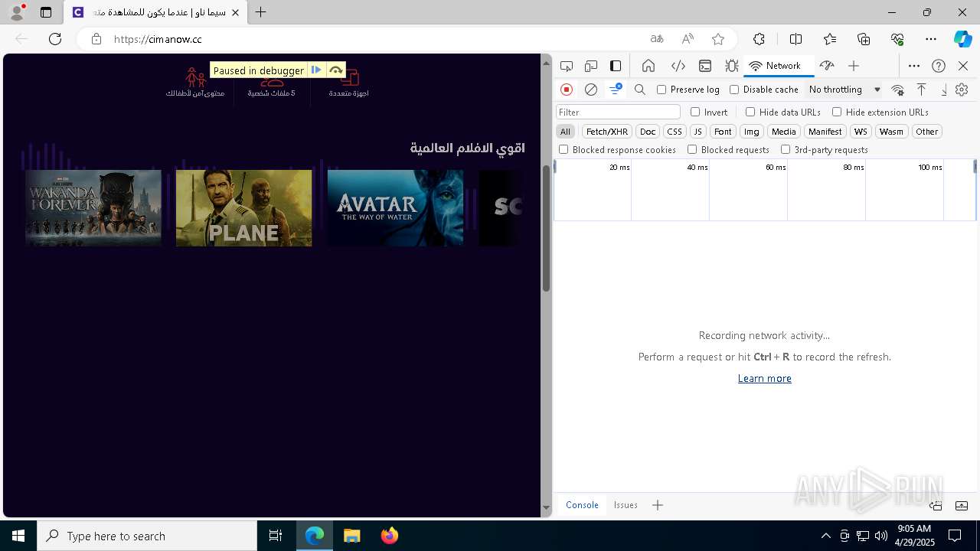The image size is (980, 551).
Task: Check Hide data URLs
Action: pos(750,112)
